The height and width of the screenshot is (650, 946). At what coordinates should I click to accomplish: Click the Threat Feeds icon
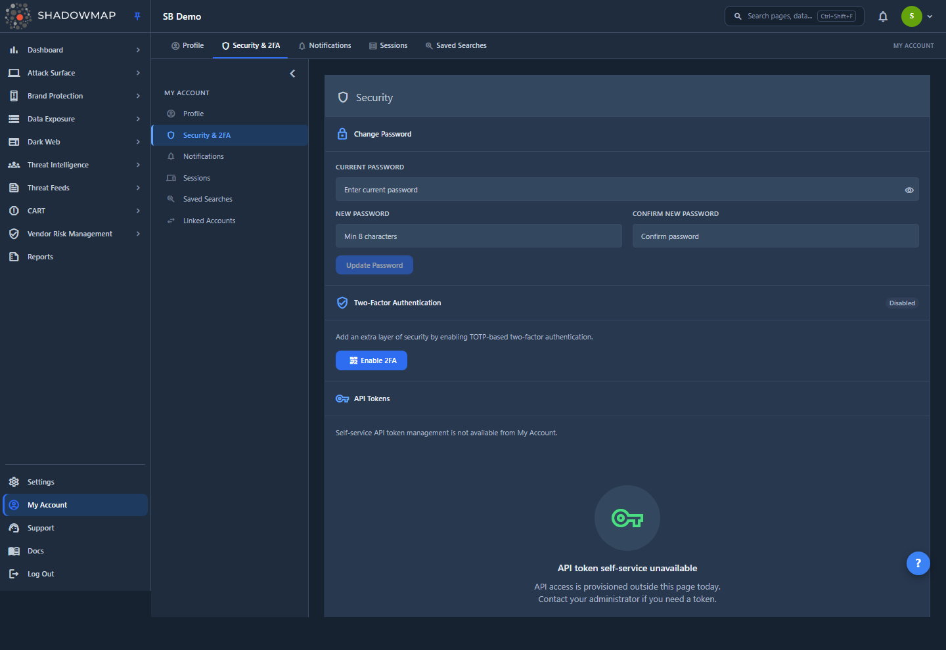14,188
